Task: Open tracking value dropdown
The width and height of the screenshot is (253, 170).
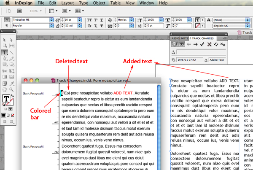Action: [x=131, y=25]
